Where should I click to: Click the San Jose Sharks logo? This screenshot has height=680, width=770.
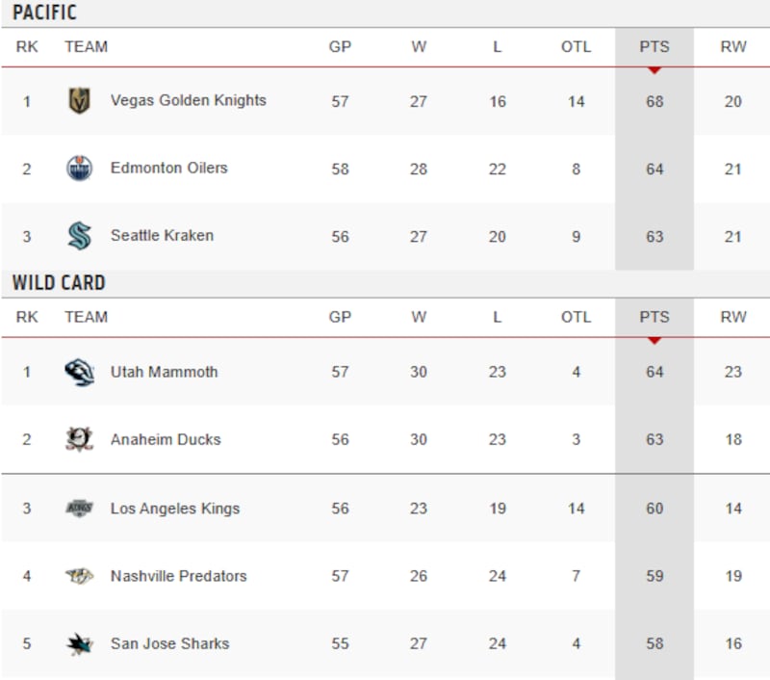[79, 643]
